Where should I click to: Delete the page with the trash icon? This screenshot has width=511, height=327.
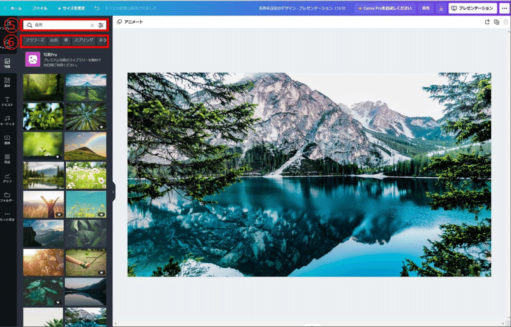coord(505,22)
